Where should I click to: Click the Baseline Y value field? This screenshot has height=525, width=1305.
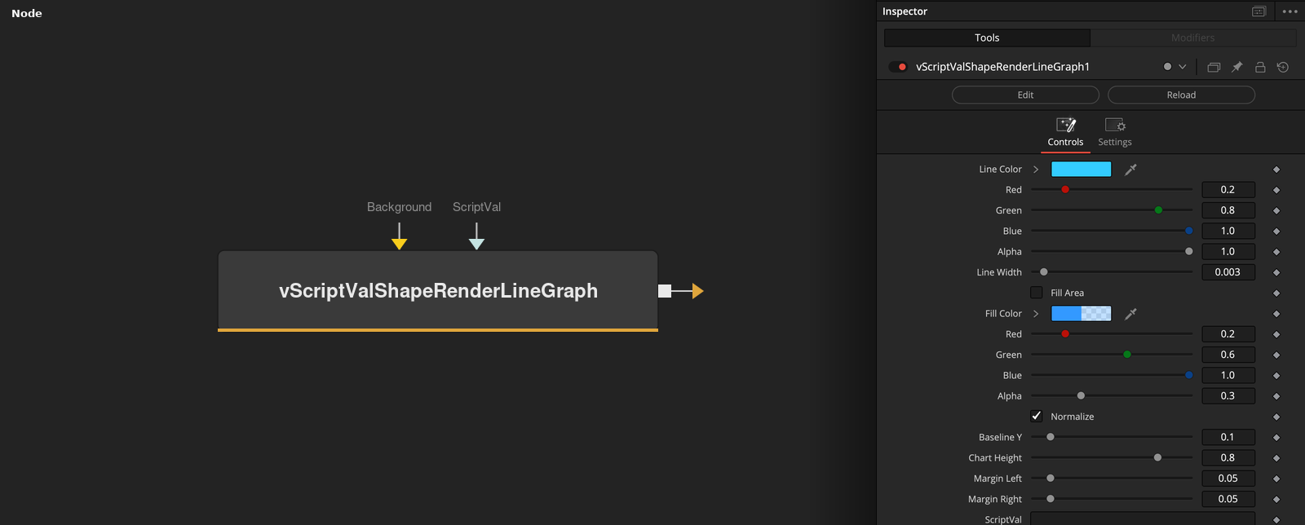[x=1228, y=438]
